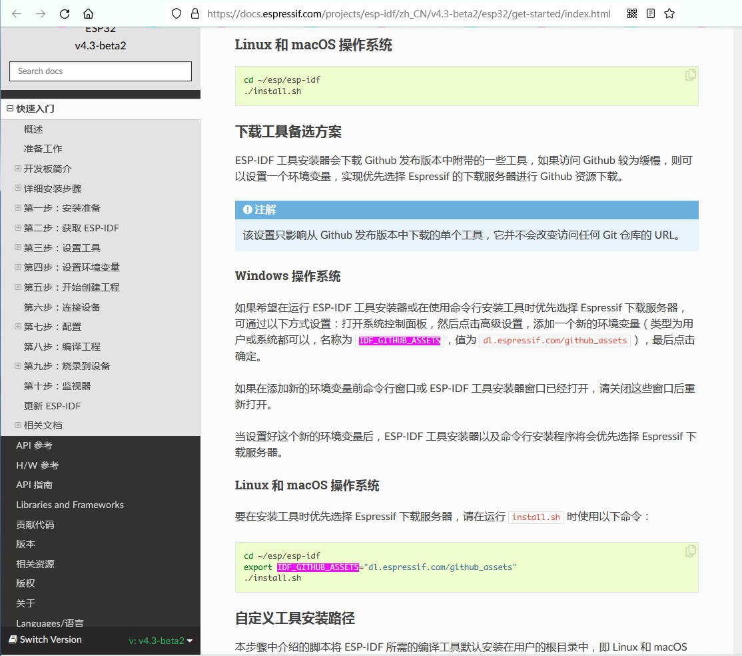Expand 第三步：设置工具 in sidebar
The height and width of the screenshot is (656, 742).
[18, 247]
